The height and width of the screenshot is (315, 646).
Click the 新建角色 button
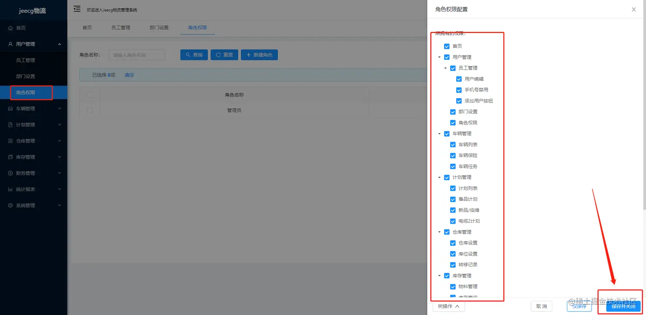pos(259,55)
